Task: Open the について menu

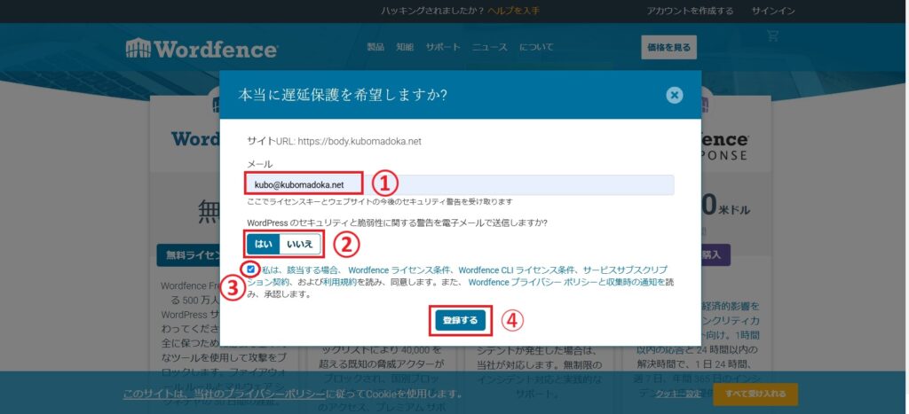Action: tap(536, 48)
